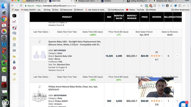Open the bar chart tool in sidebar
191x107 pixels.
[x=14, y=56]
